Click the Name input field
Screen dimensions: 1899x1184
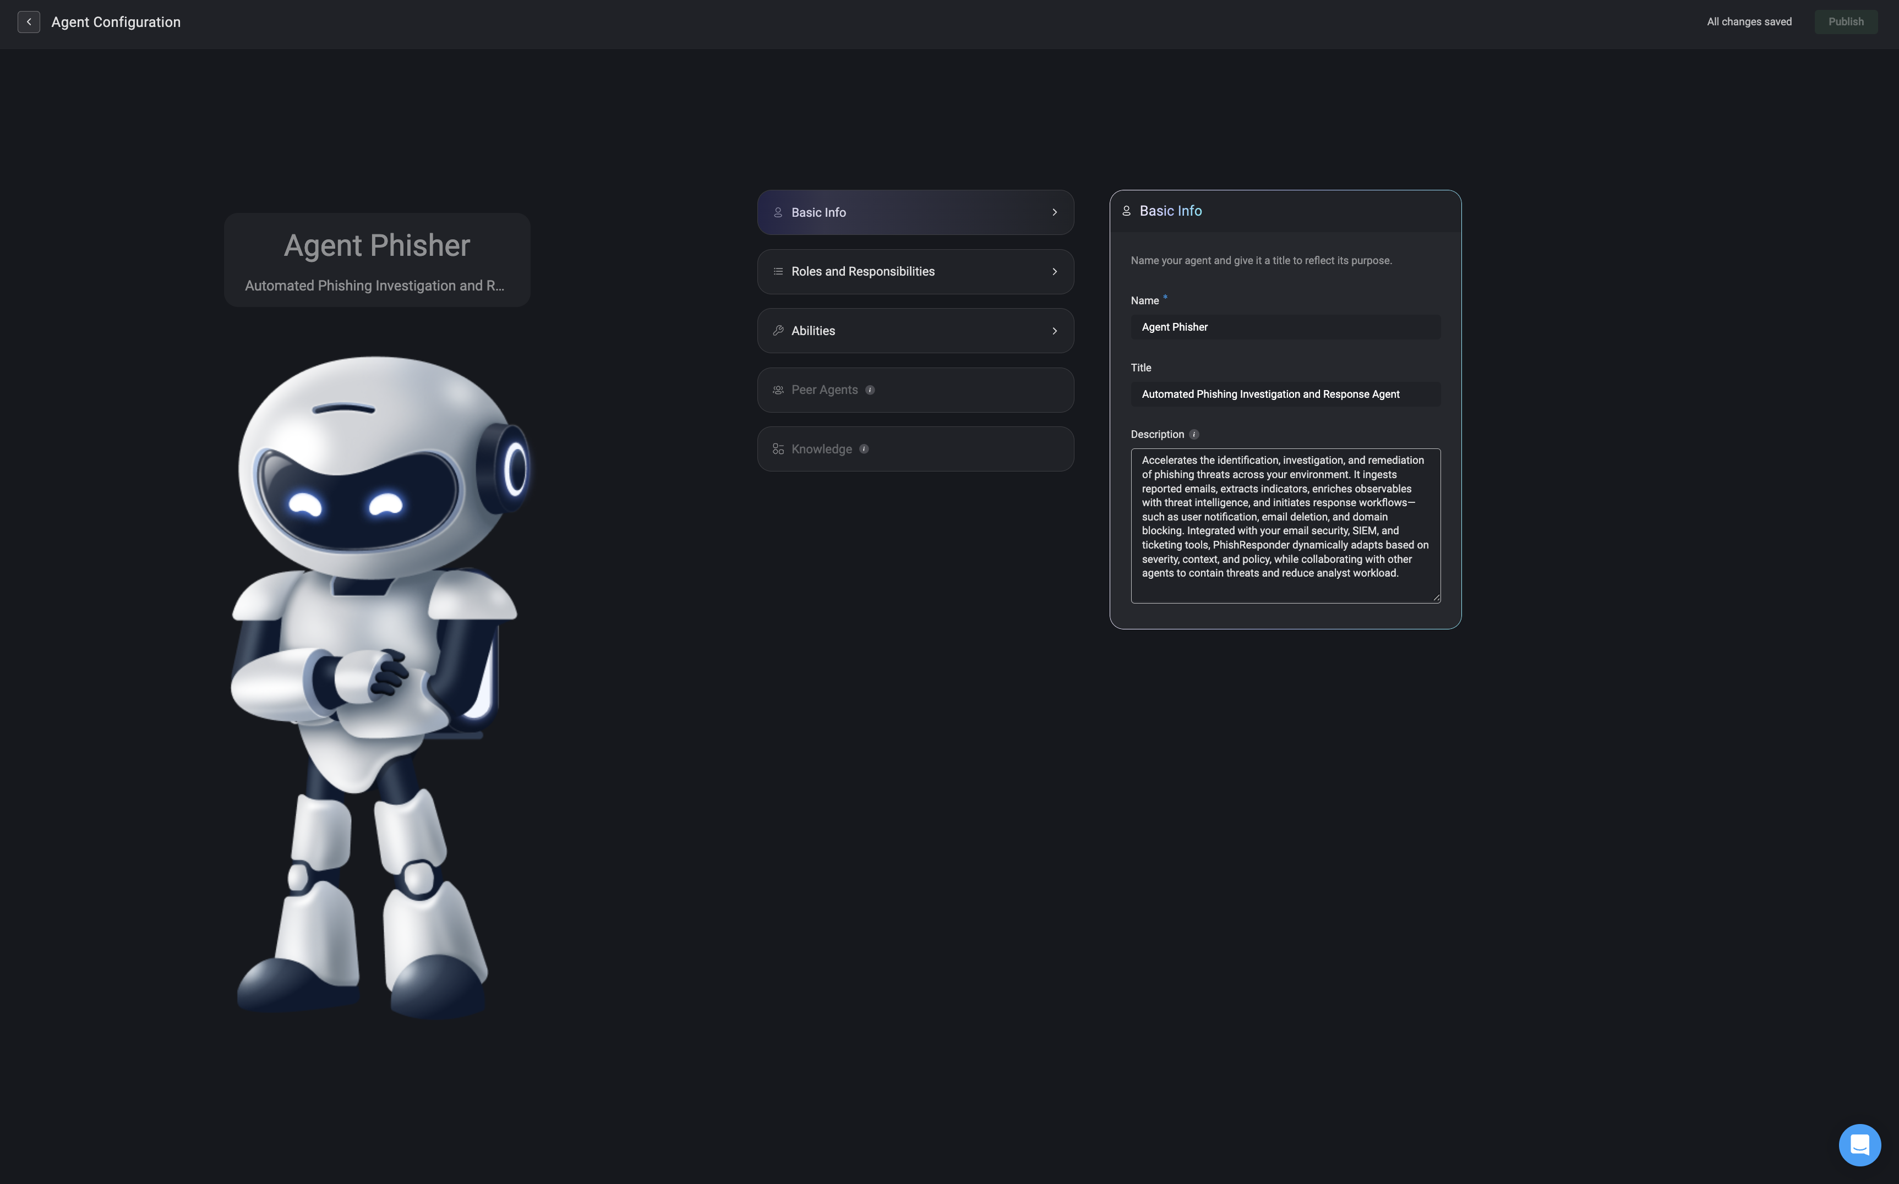click(x=1285, y=327)
